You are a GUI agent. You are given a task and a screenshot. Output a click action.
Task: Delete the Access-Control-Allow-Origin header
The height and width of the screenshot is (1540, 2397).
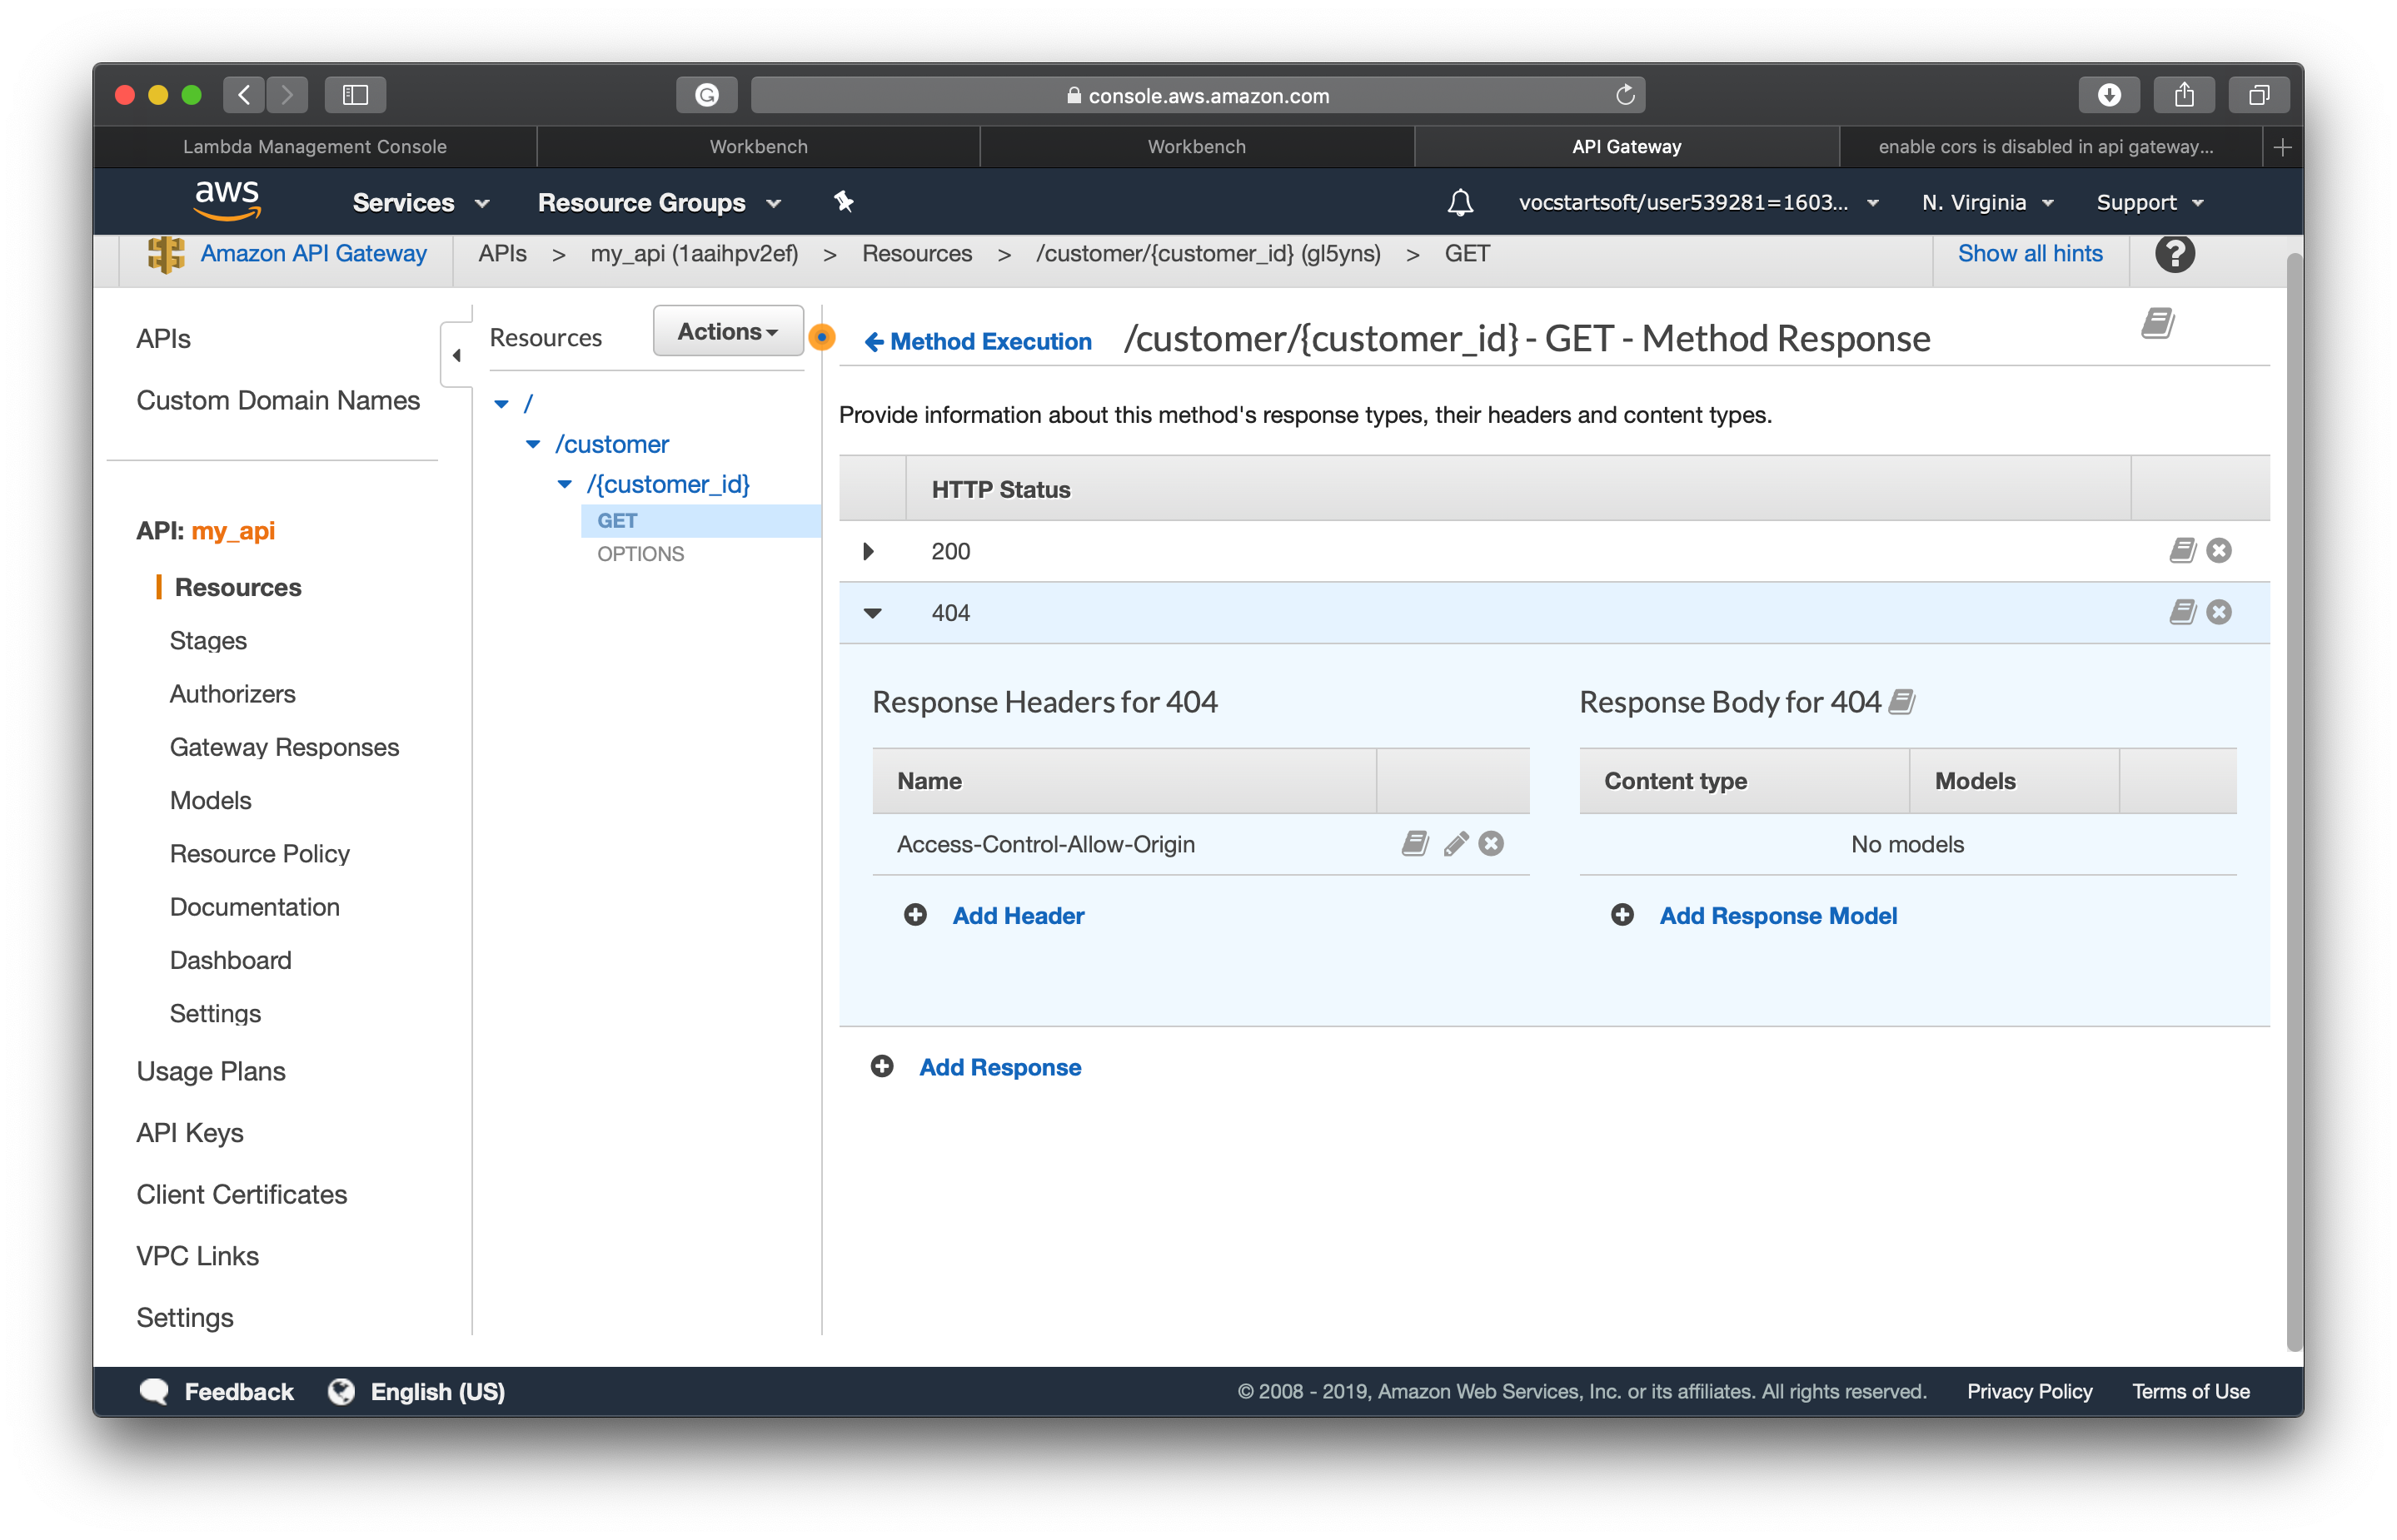(1491, 843)
